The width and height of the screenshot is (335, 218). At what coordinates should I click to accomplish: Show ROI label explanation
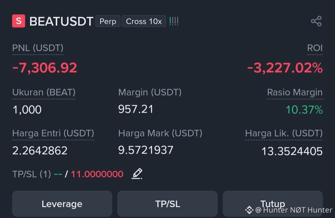[315, 48]
